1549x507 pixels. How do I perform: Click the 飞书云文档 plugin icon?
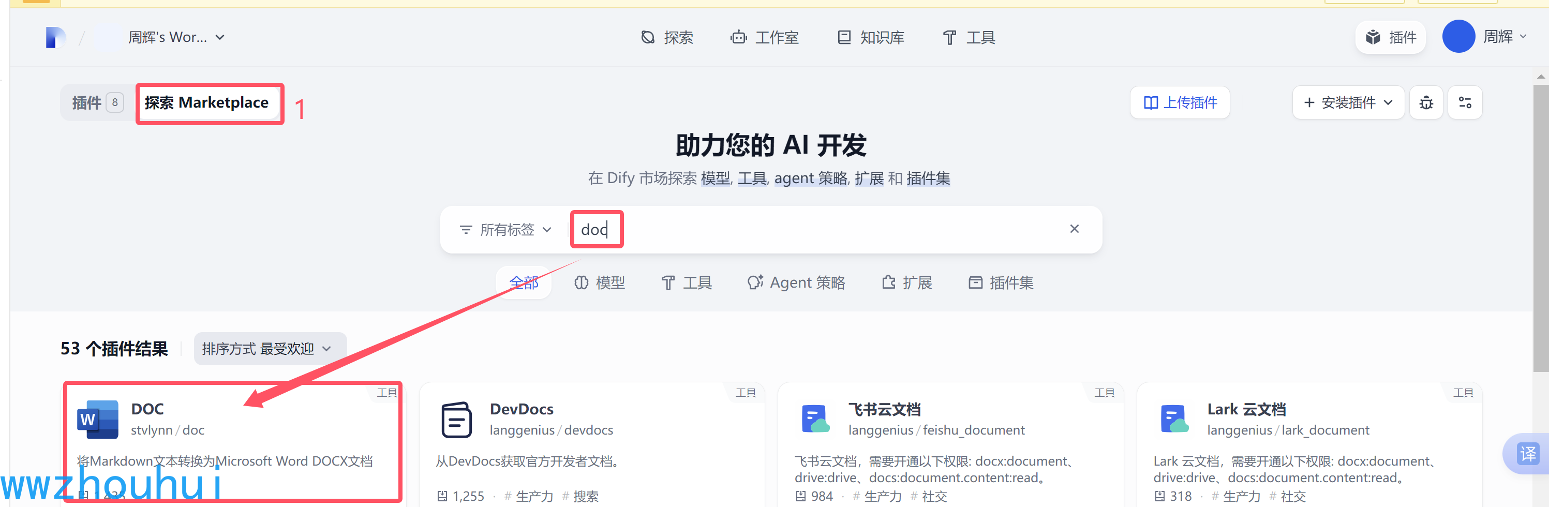pyautogui.click(x=815, y=419)
